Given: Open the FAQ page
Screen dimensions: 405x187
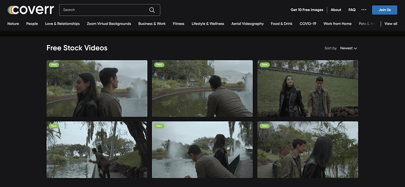Looking at the screenshot, I should pos(352,10).
